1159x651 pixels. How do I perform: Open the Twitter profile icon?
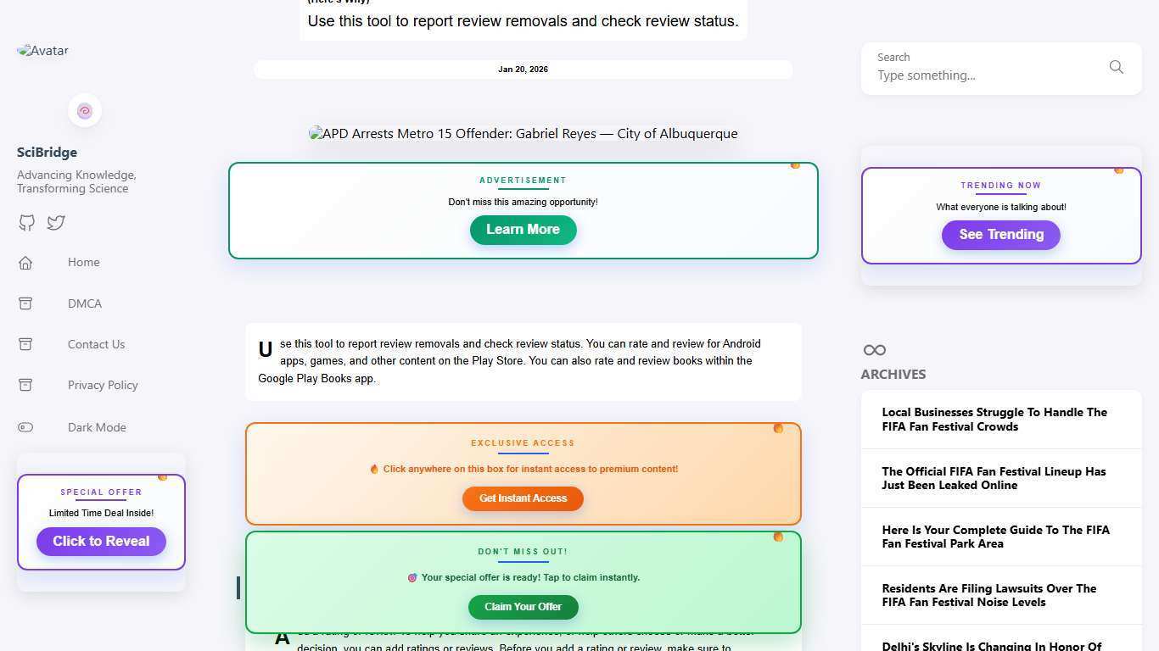coord(56,223)
